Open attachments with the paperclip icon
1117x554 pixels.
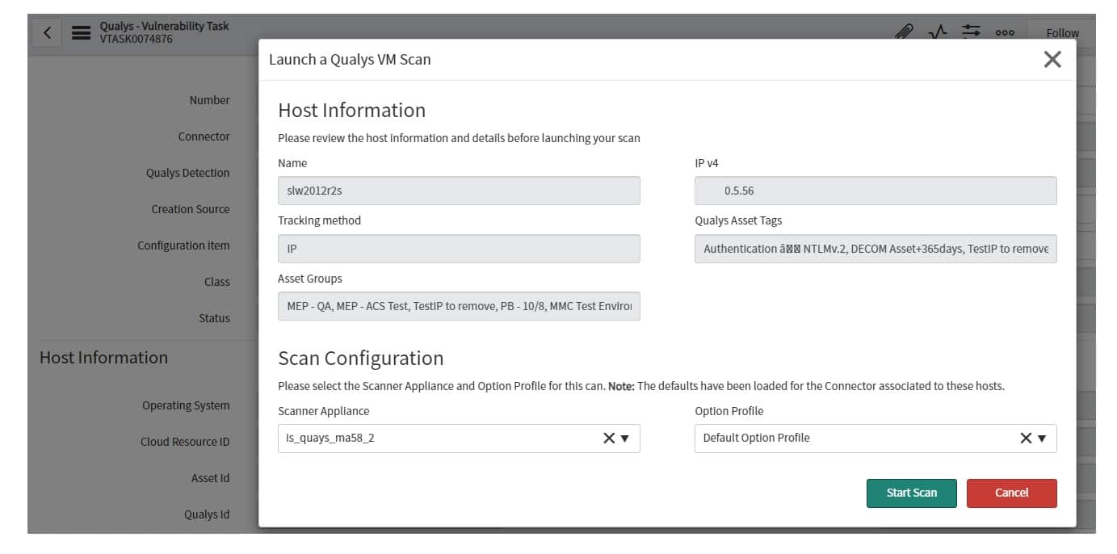click(904, 32)
